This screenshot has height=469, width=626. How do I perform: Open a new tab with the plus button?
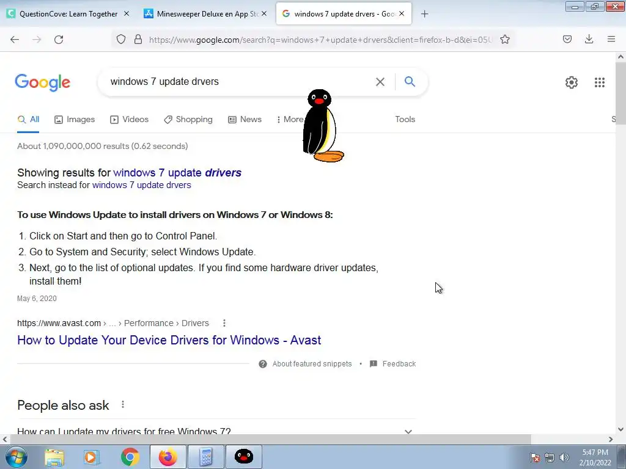425,14
